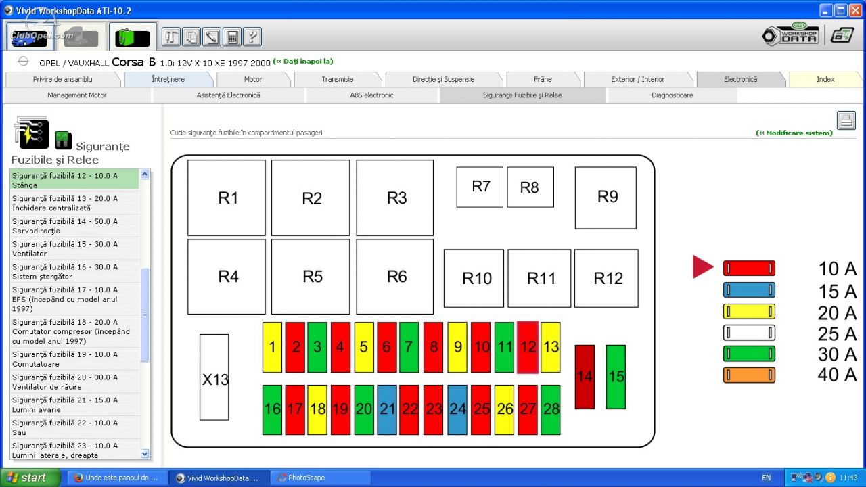Open the green manuals book icon
Screen dimensions: 866x487
tap(133, 37)
